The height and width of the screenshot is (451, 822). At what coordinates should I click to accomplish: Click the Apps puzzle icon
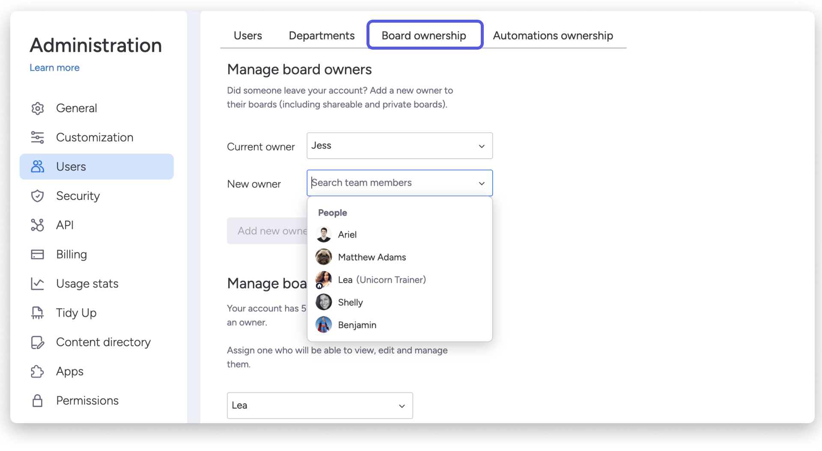pyautogui.click(x=38, y=371)
